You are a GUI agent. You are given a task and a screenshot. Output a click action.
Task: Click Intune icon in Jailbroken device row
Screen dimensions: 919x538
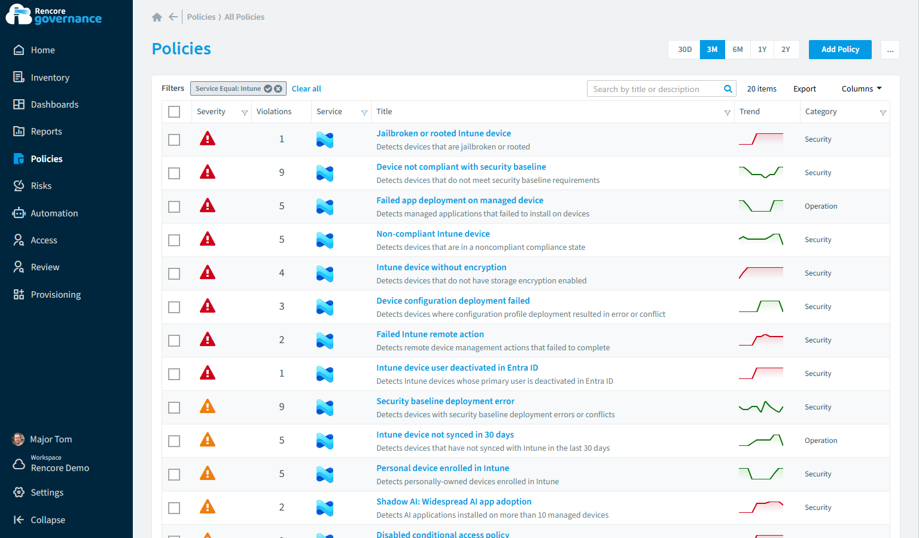pyautogui.click(x=325, y=140)
